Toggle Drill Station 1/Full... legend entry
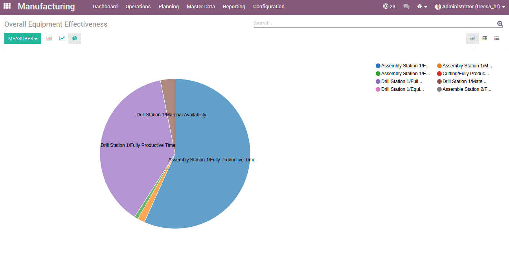This screenshot has height=255, width=509. click(399, 81)
